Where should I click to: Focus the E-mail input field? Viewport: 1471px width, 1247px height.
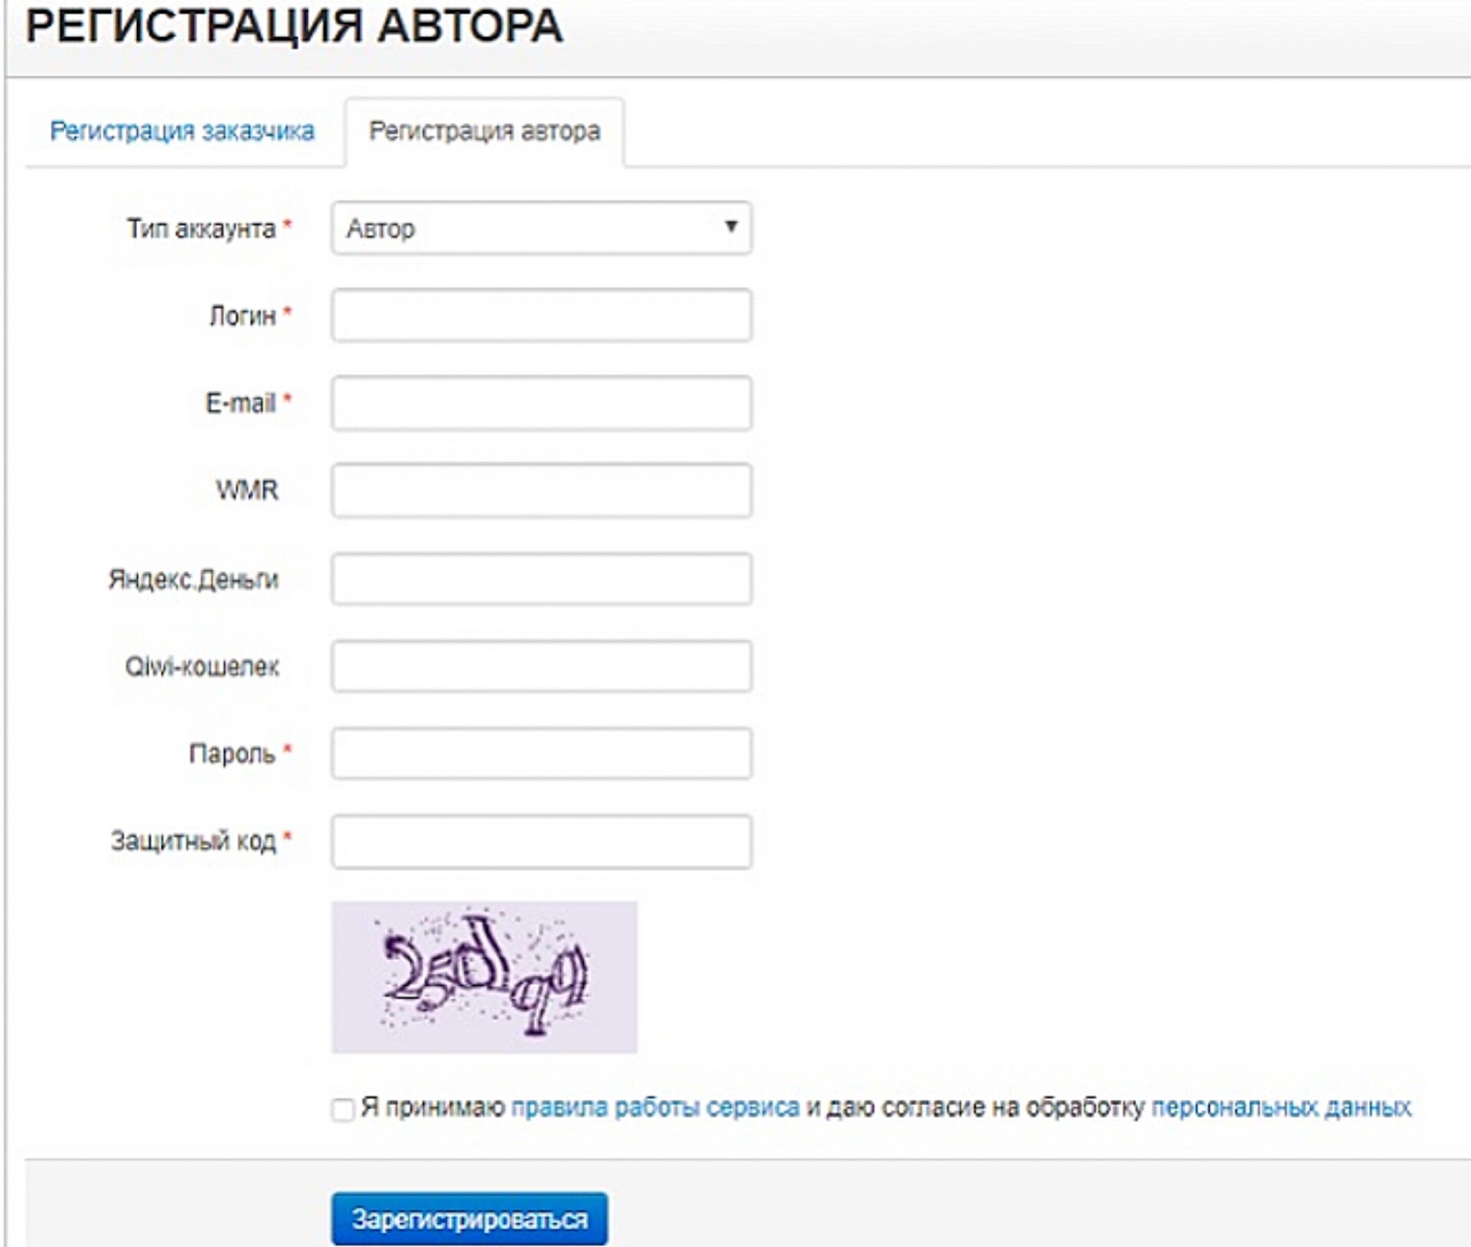click(x=541, y=403)
